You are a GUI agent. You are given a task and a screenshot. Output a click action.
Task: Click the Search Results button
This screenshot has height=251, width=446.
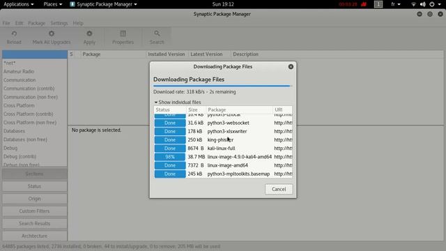(34, 223)
